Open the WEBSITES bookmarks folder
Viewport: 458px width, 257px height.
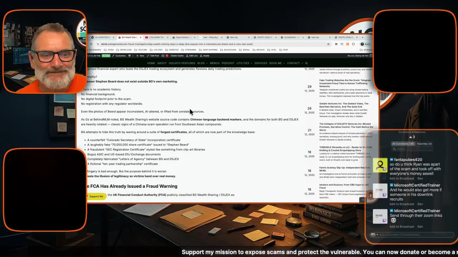172,50
